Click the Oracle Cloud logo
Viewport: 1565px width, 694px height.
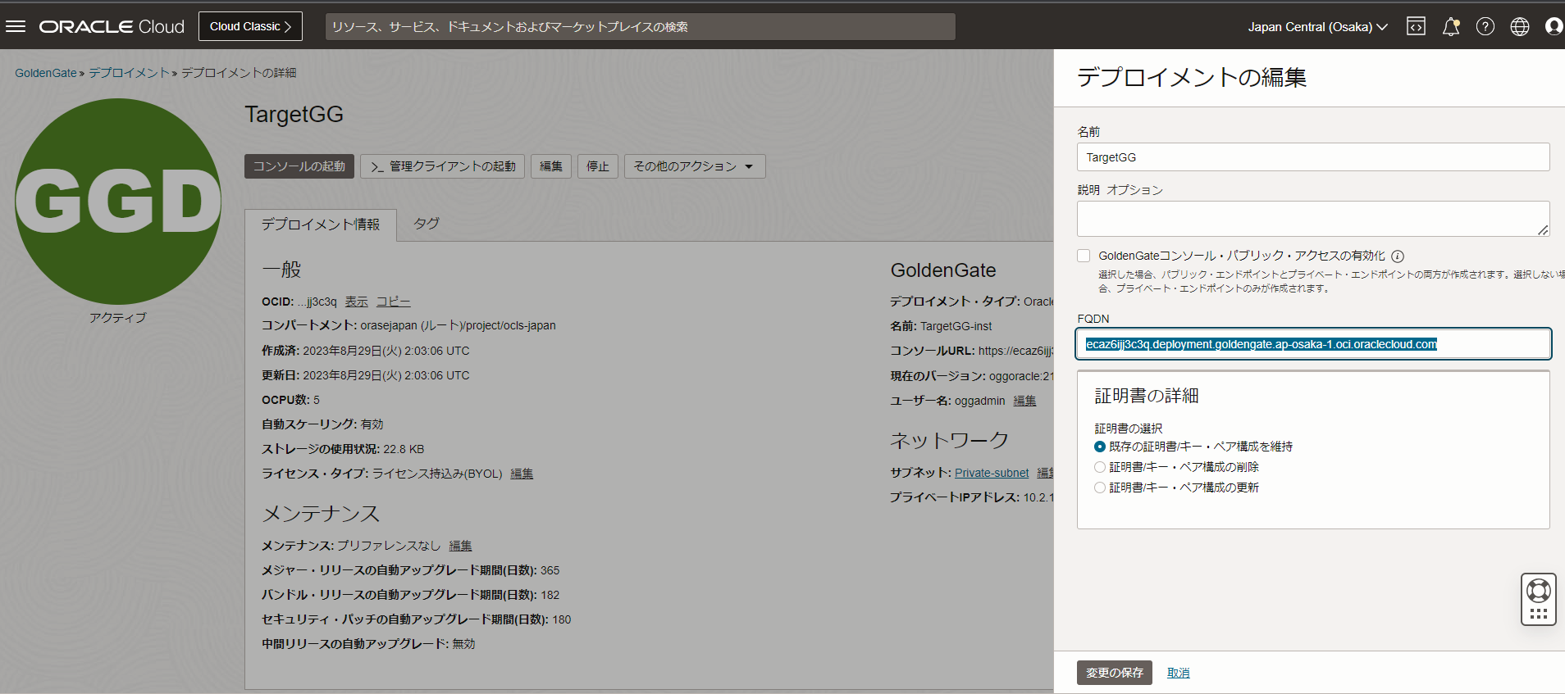112,26
